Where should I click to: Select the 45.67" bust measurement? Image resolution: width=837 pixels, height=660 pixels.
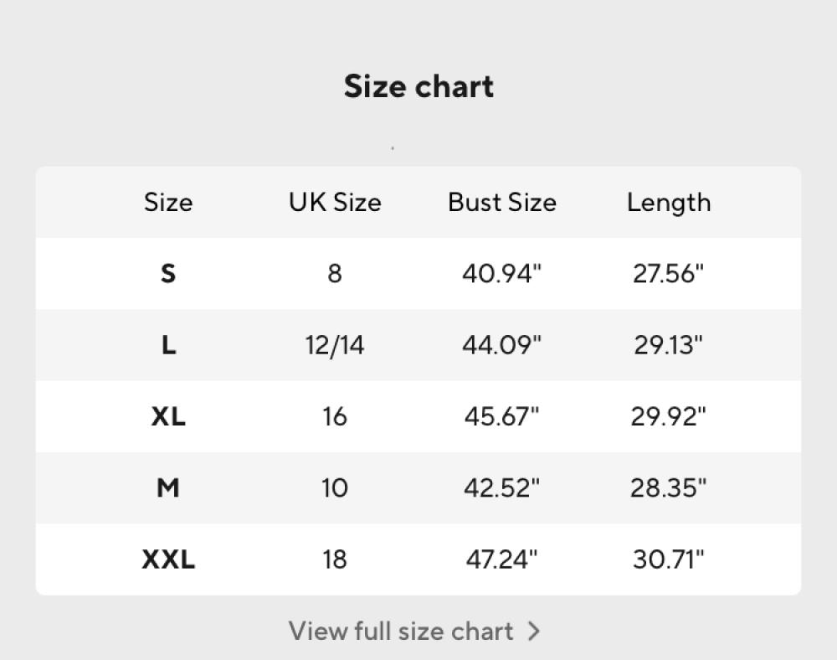pos(502,416)
